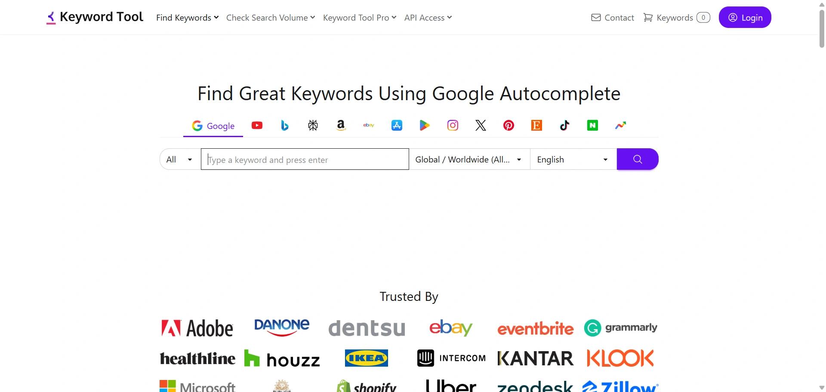This screenshot has width=826, height=392.
Task: Click the ebay logo under Trusted By
Action: (451, 328)
